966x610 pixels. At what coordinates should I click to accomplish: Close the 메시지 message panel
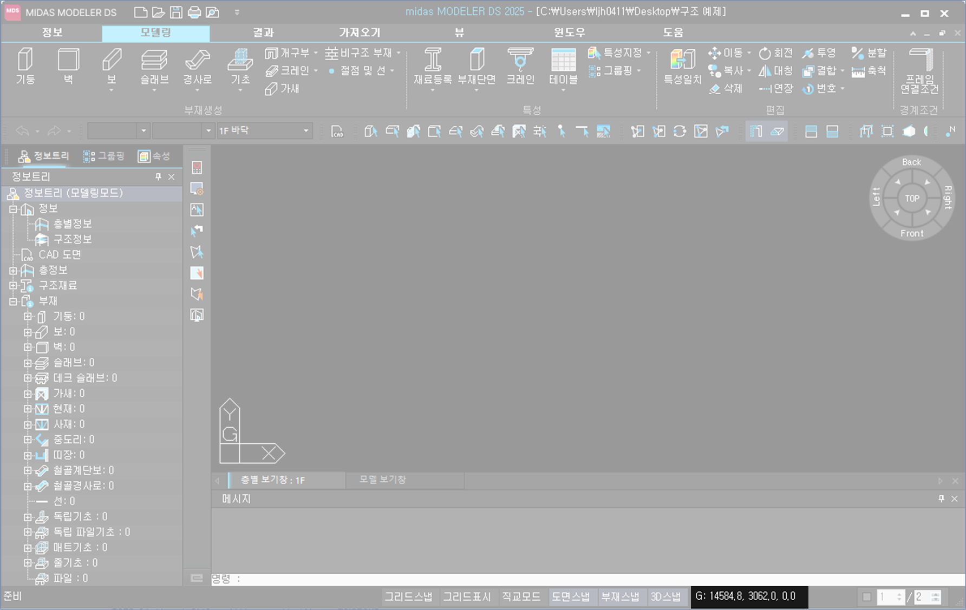point(955,499)
